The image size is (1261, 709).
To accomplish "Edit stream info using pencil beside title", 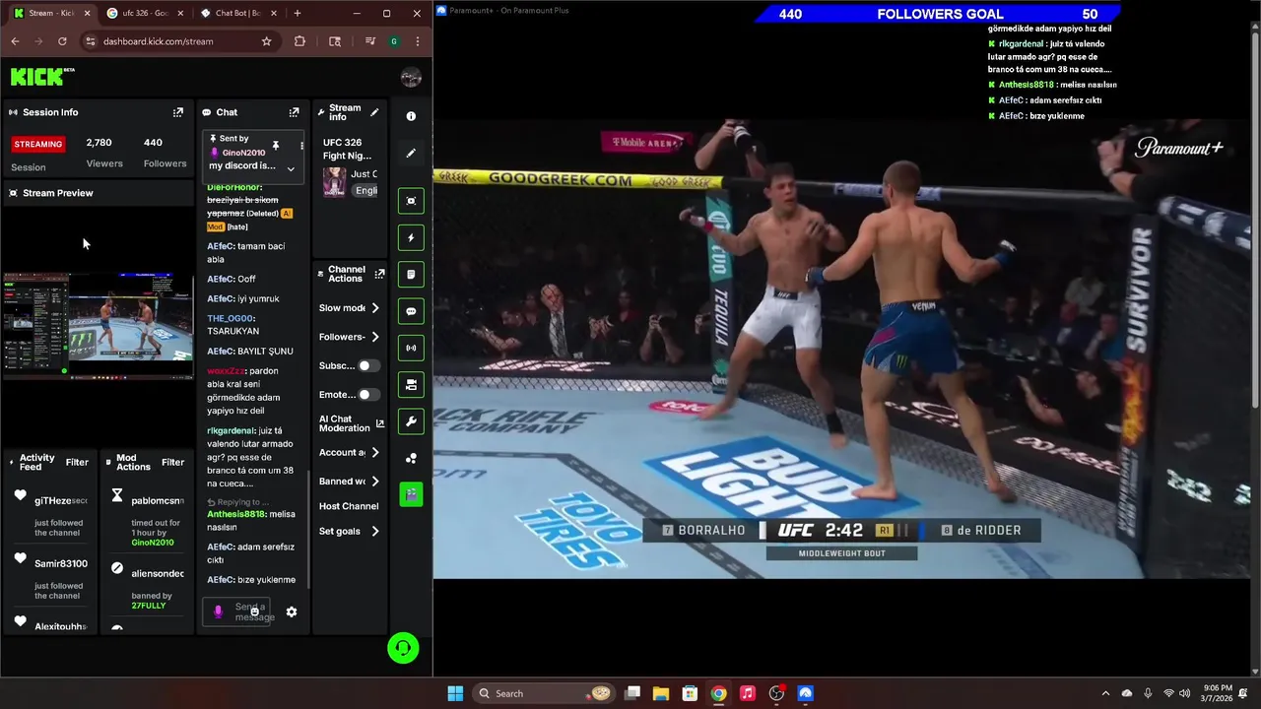I will point(374,112).
